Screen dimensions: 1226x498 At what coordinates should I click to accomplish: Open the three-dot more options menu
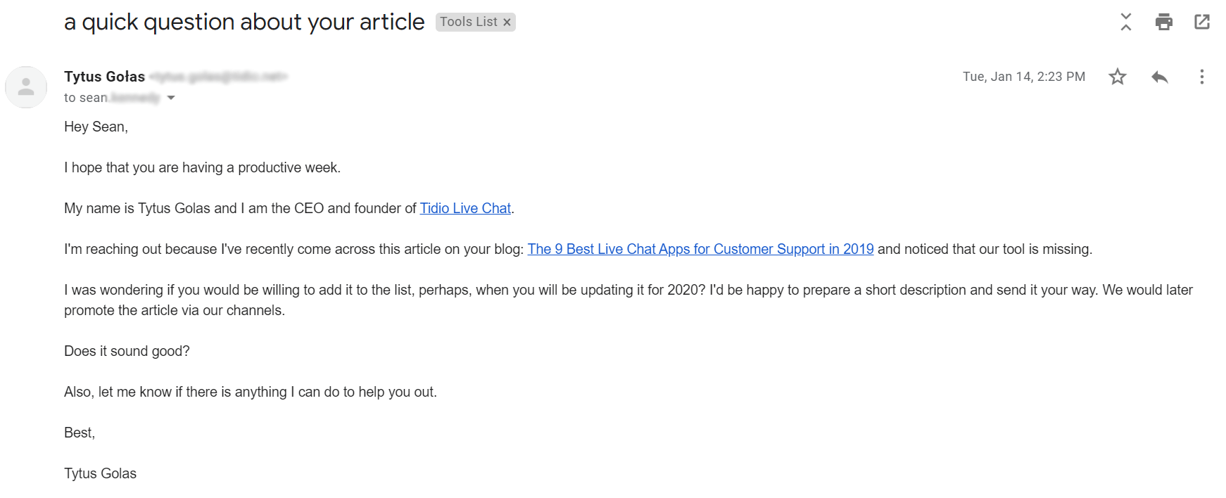click(x=1202, y=77)
